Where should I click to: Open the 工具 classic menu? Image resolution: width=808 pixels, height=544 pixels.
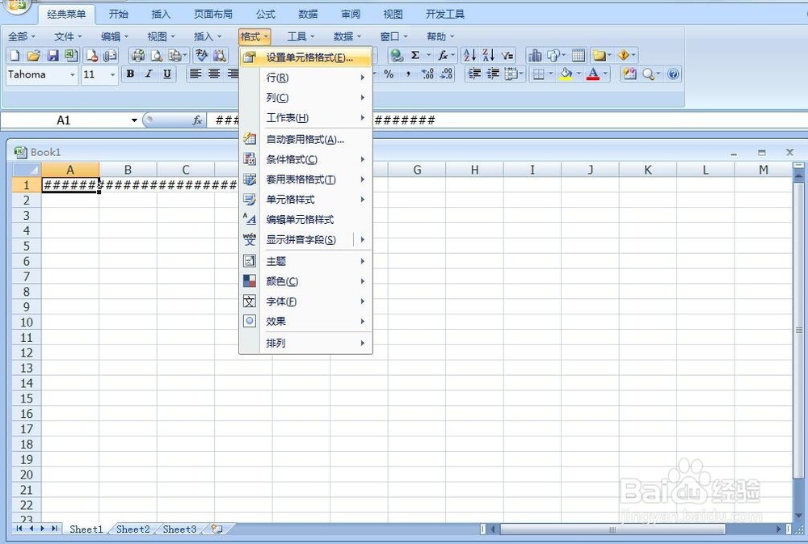(x=301, y=36)
